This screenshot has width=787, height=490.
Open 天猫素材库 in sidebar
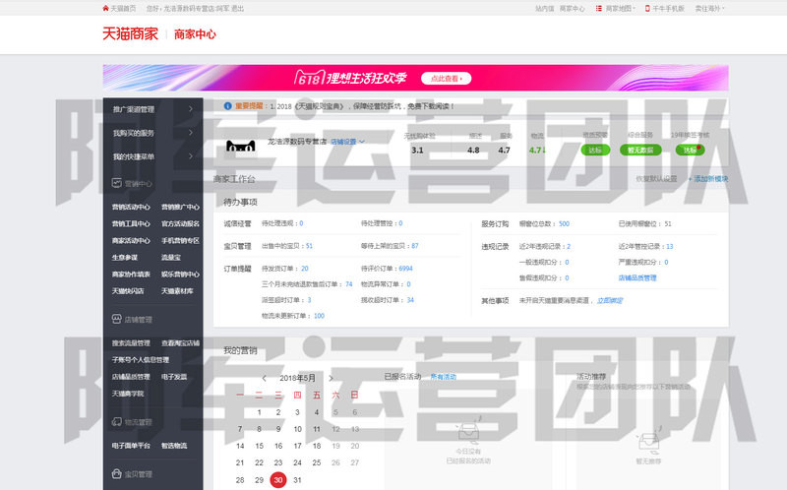177,290
